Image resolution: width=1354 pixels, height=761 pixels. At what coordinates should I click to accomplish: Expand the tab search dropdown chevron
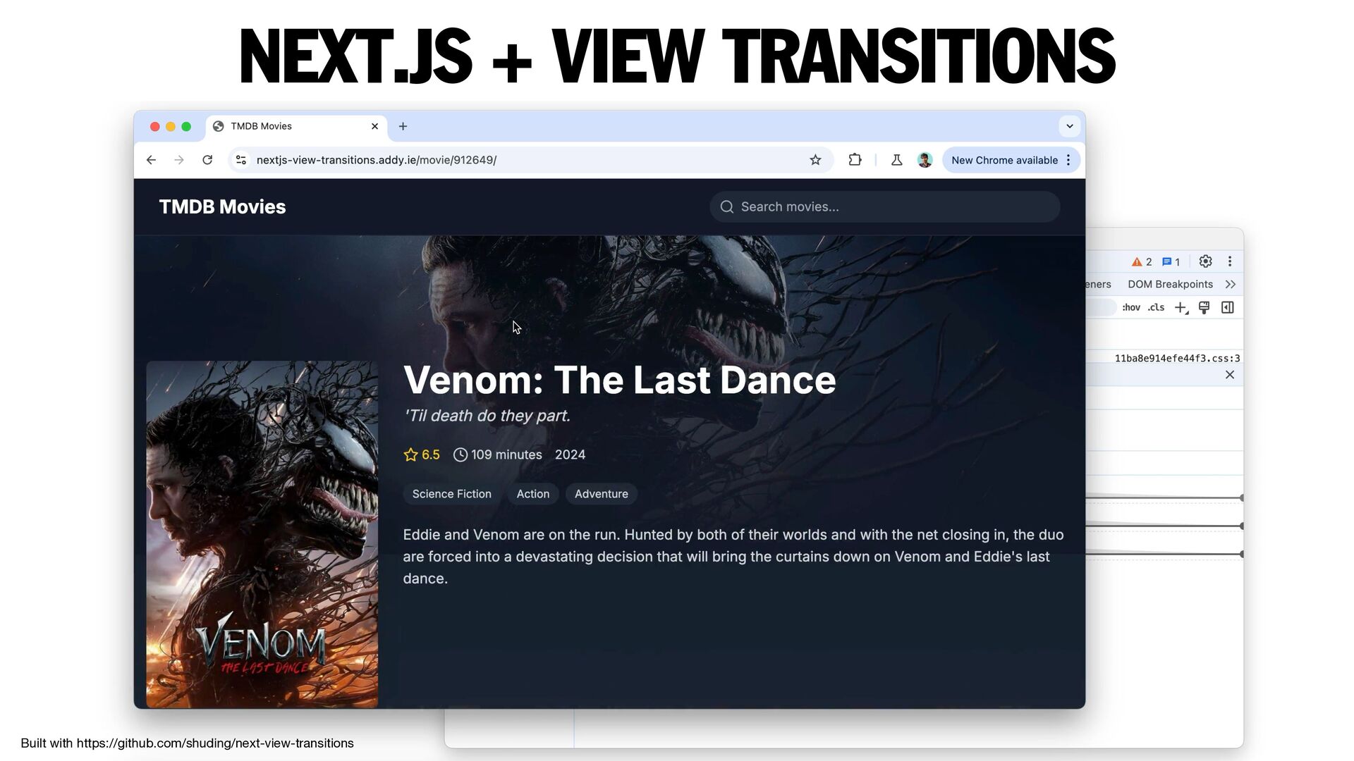(x=1070, y=126)
